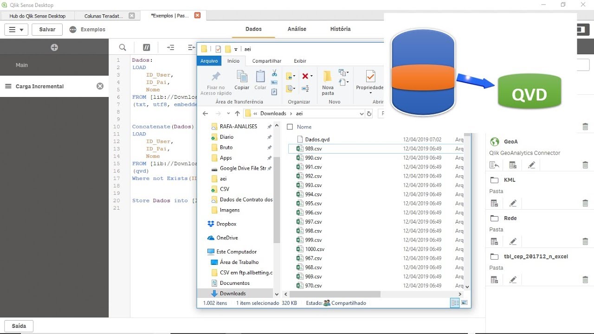Screen dimensions: 594x334
Task: Open the Exemplos app info icon
Action: tap(73, 29)
